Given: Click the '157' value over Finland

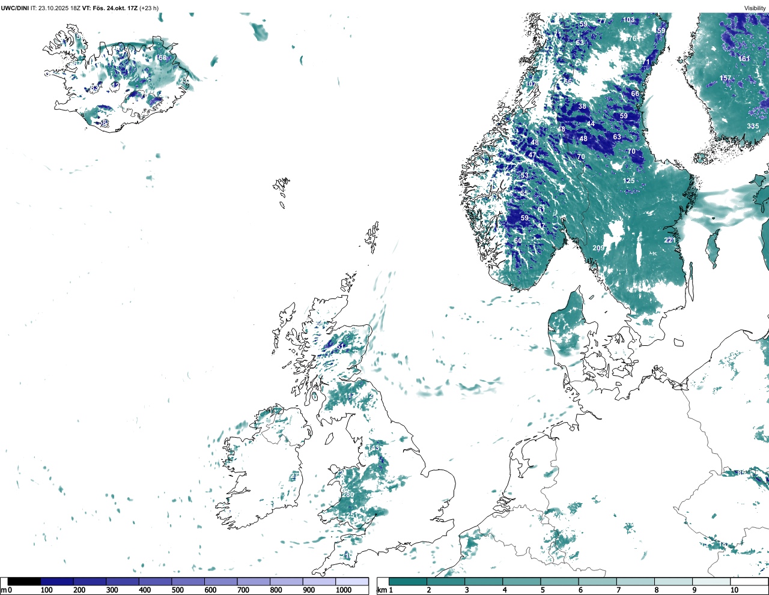Looking at the screenshot, I should click(x=725, y=78).
